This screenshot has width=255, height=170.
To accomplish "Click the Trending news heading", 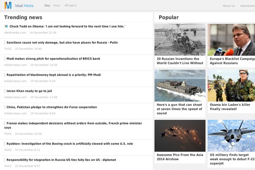I will pyautogui.click(x=23, y=17).
